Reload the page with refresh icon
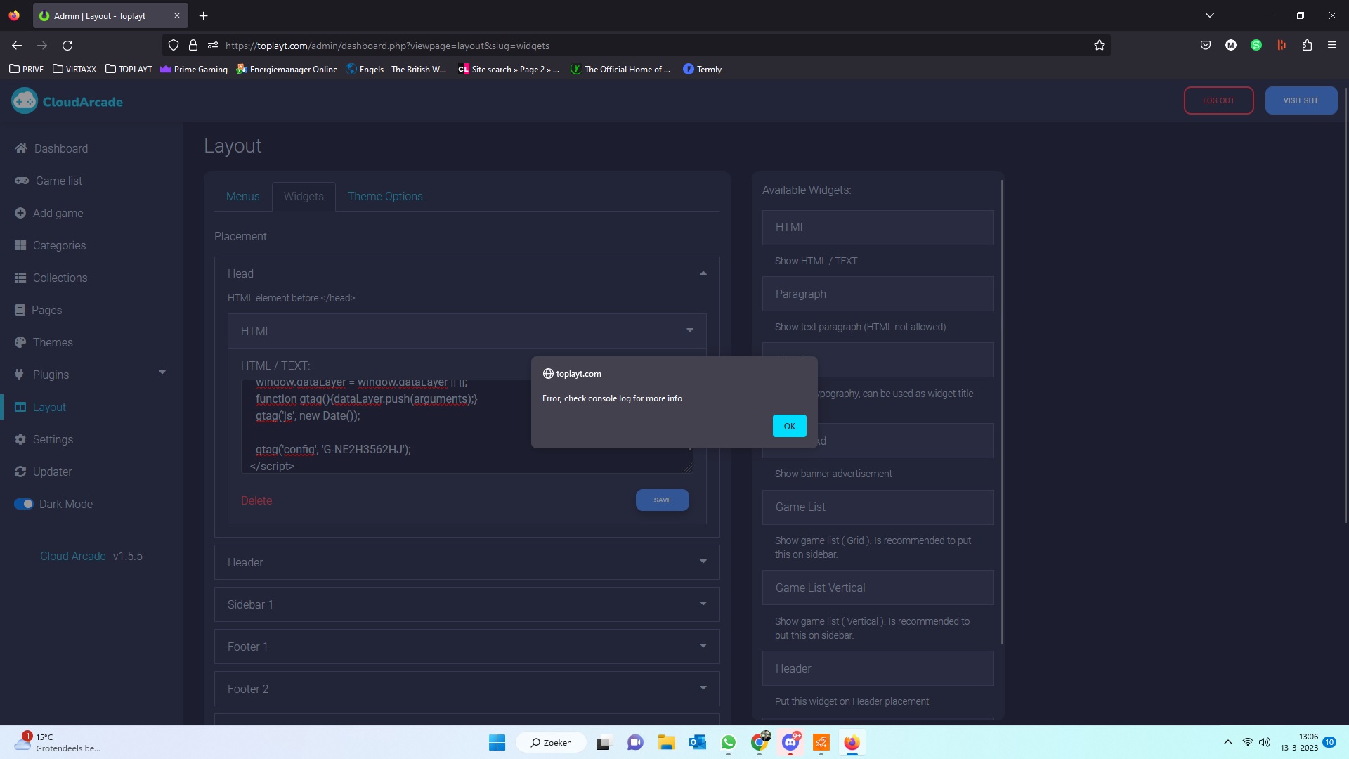Viewport: 1349px width, 759px height. tap(67, 46)
